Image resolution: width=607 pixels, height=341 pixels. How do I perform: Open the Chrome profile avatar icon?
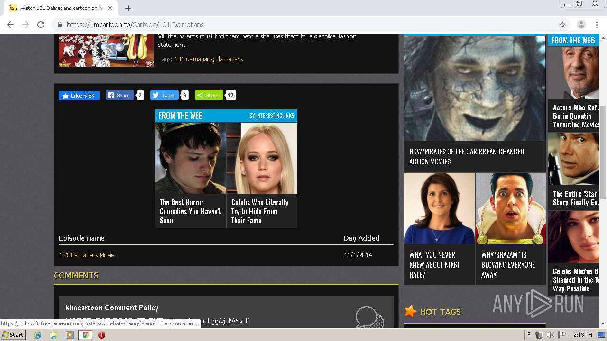(x=581, y=25)
